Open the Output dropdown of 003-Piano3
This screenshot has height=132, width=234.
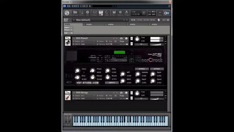coord(84,41)
